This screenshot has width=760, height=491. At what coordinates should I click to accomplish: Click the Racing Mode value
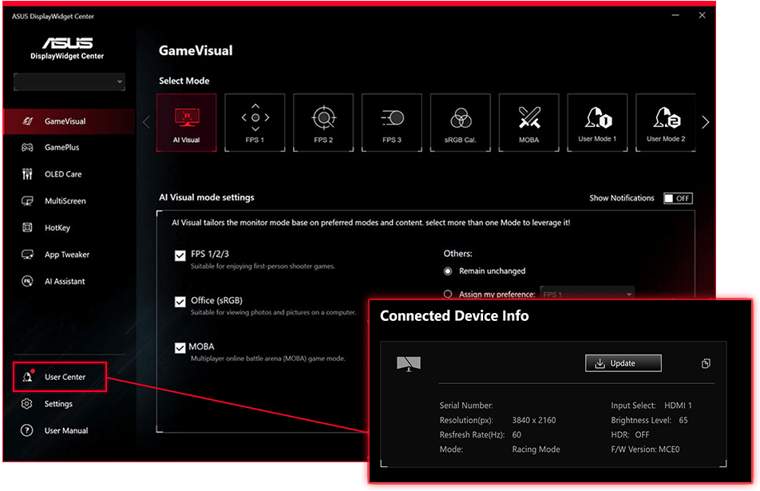[x=536, y=449]
